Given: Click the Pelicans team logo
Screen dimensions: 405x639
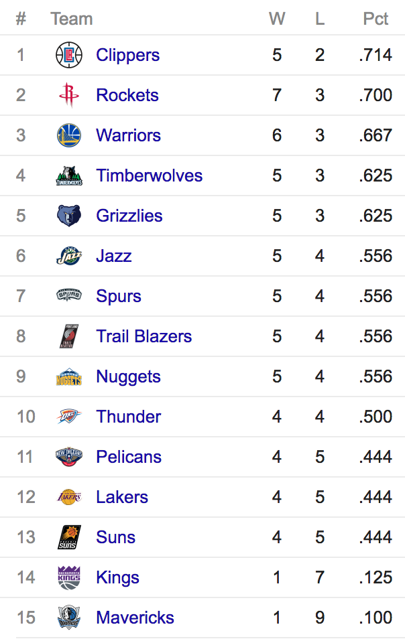Looking at the screenshot, I should (x=69, y=457).
